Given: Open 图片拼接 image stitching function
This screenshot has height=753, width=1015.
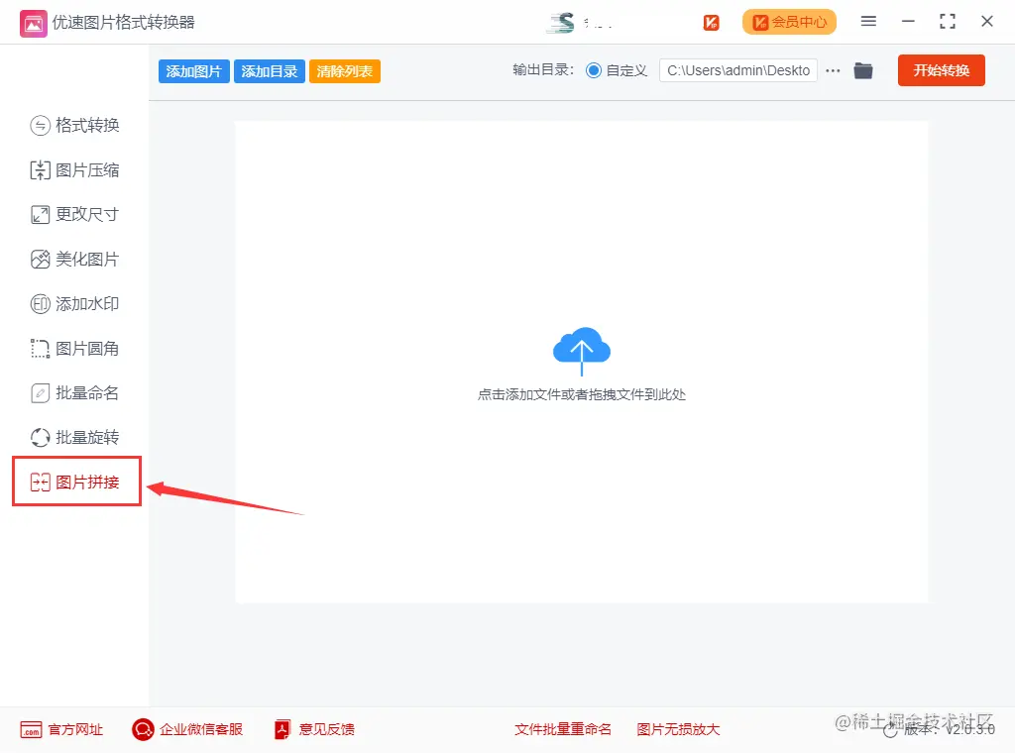Looking at the screenshot, I should pyautogui.click(x=74, y=482).
